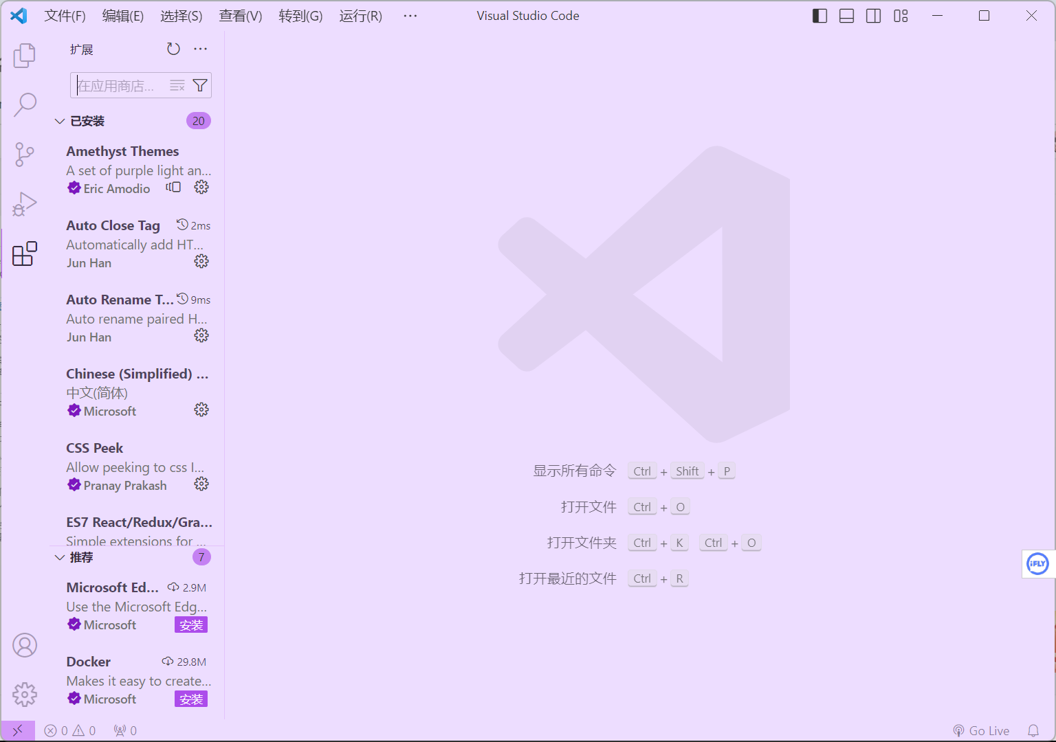Open the 编辑(E) menu
This screenshot has height=742, width=1056.
point(123,16)
